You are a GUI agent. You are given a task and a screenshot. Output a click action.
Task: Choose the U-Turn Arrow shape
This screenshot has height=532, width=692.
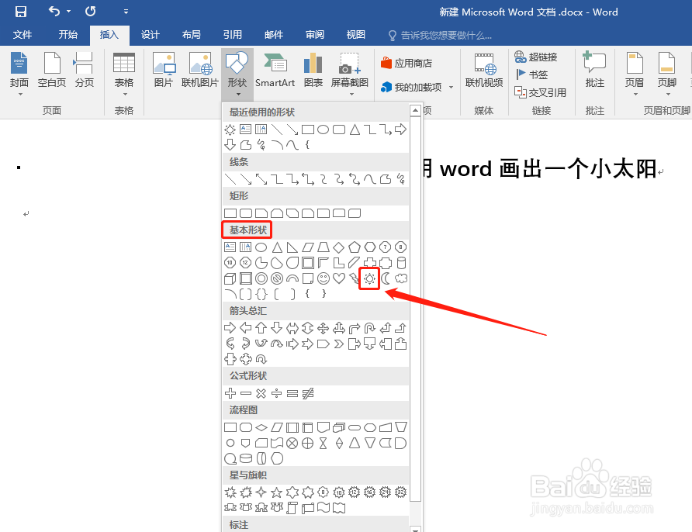coord(369,328)
